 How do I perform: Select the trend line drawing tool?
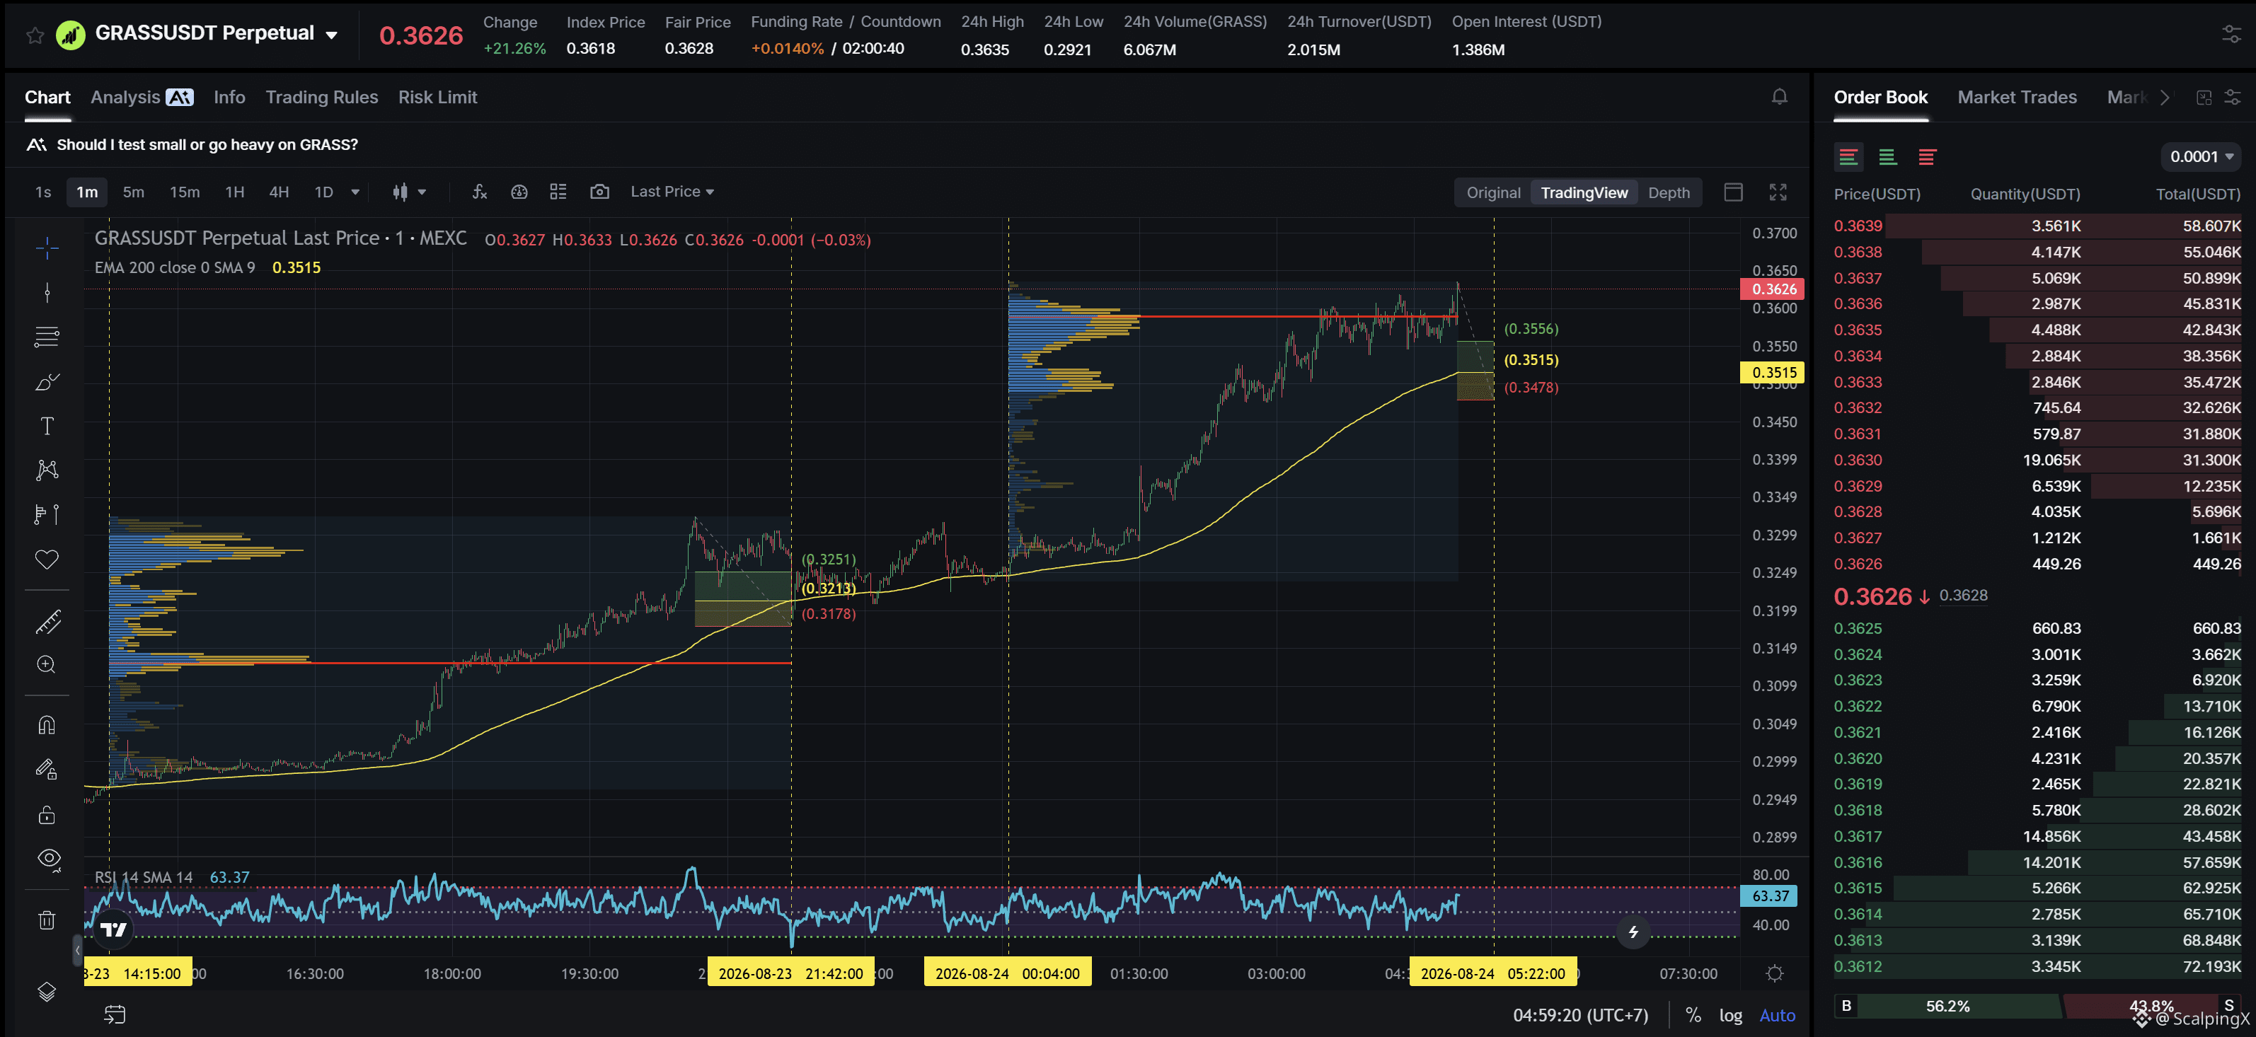coord(47,292)
